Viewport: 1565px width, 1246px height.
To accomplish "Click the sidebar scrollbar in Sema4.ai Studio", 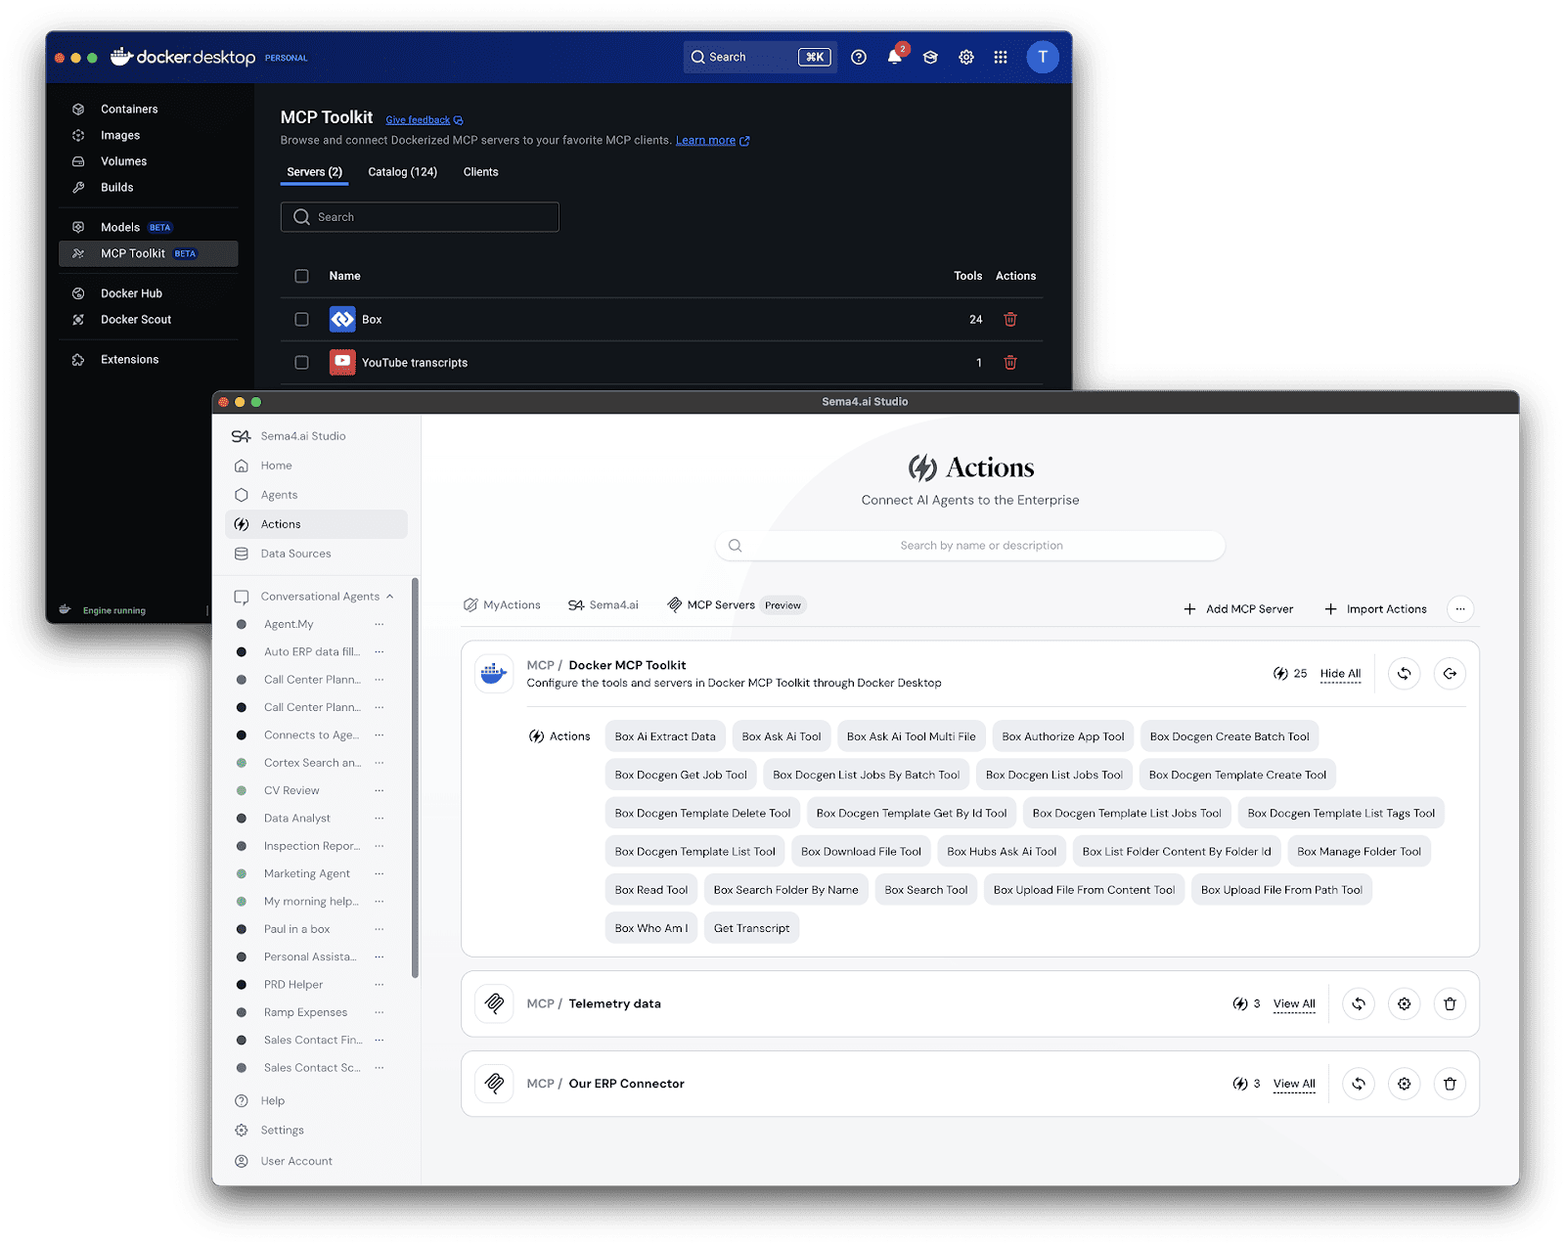I will (x=415, y=778).
